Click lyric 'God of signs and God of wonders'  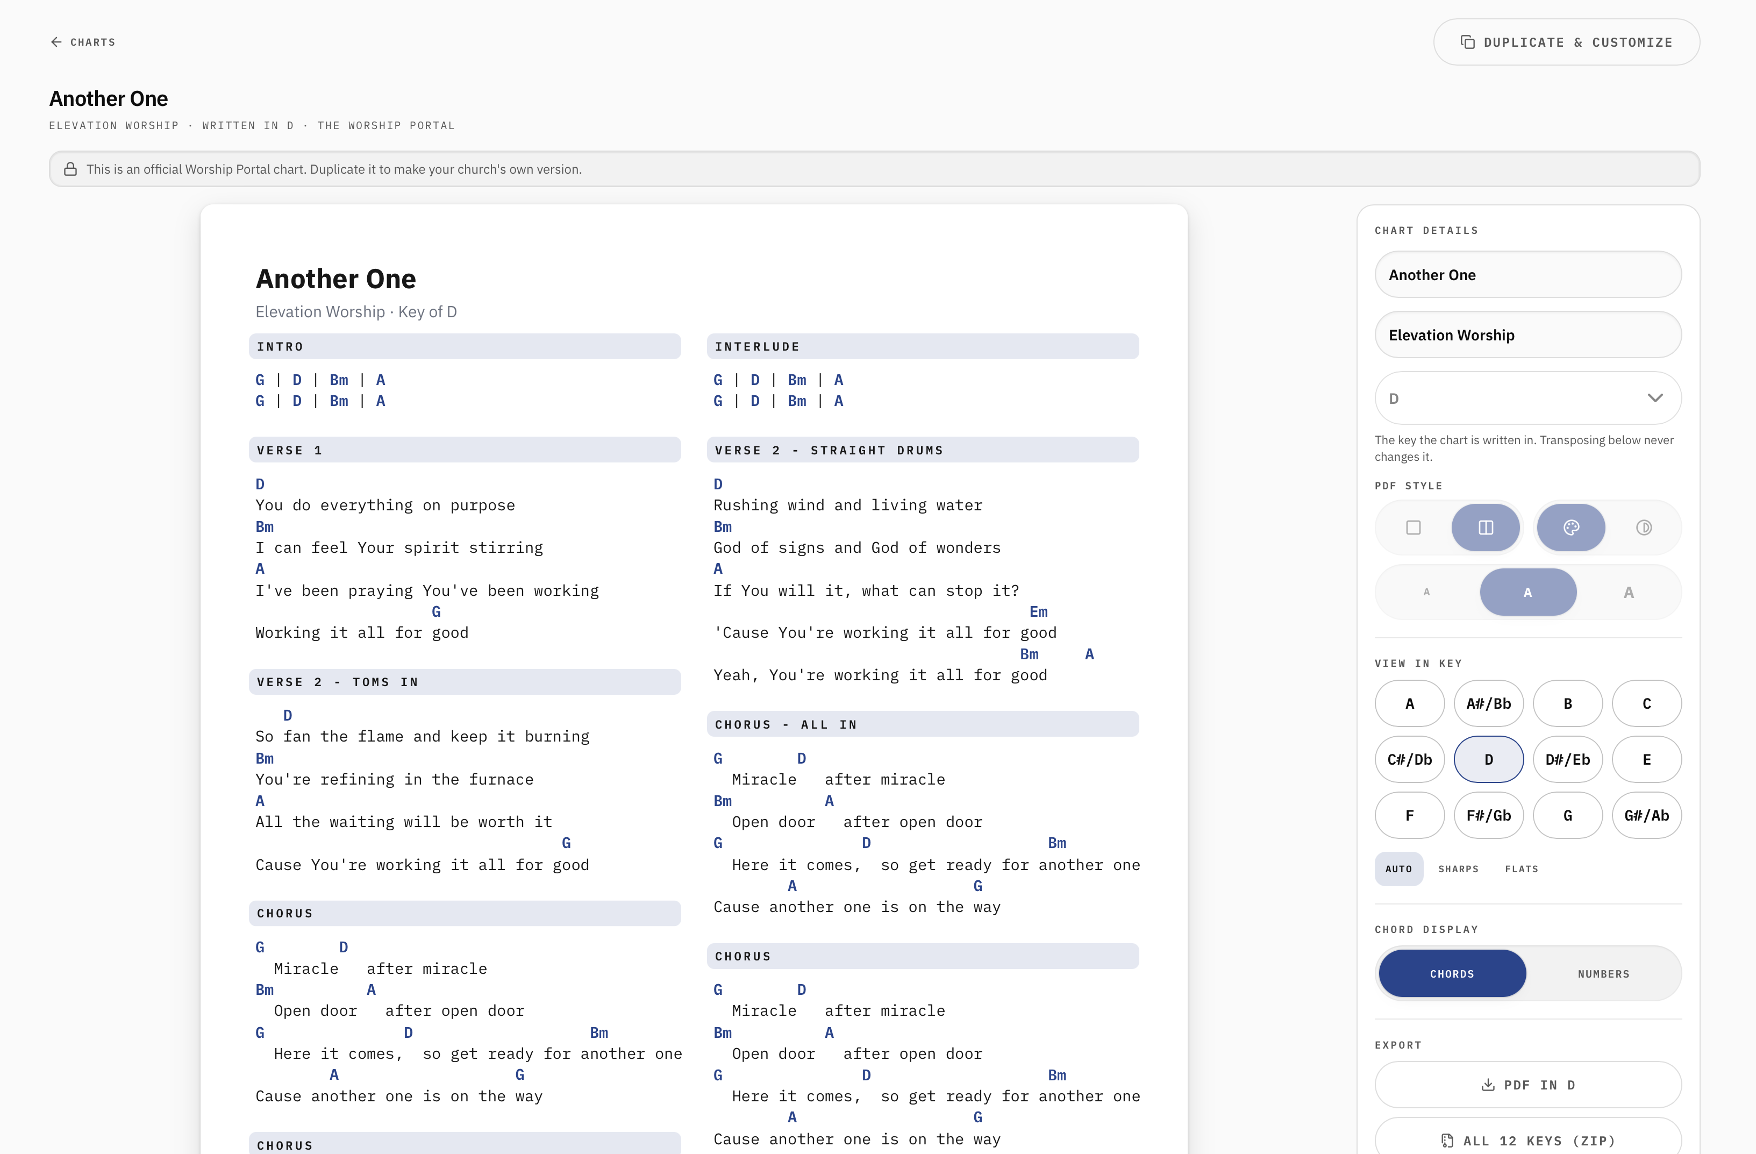click(x=858, y=547)
